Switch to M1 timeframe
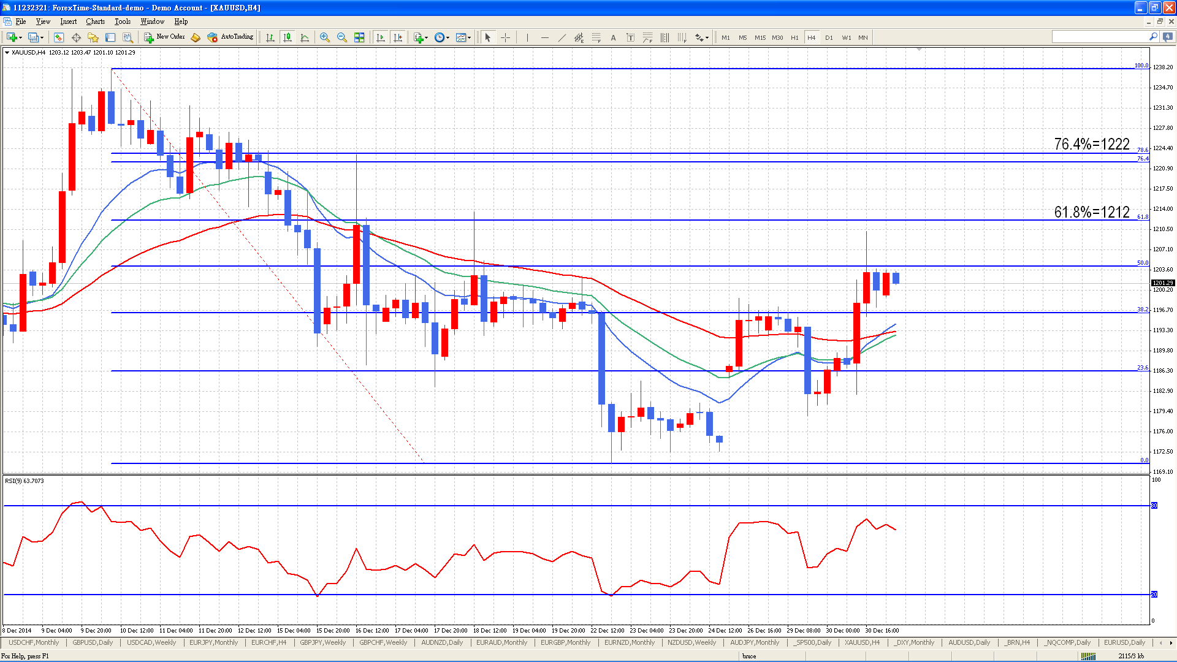The width and height of the screenshot is (1177, 662). (x=726, y=37)
